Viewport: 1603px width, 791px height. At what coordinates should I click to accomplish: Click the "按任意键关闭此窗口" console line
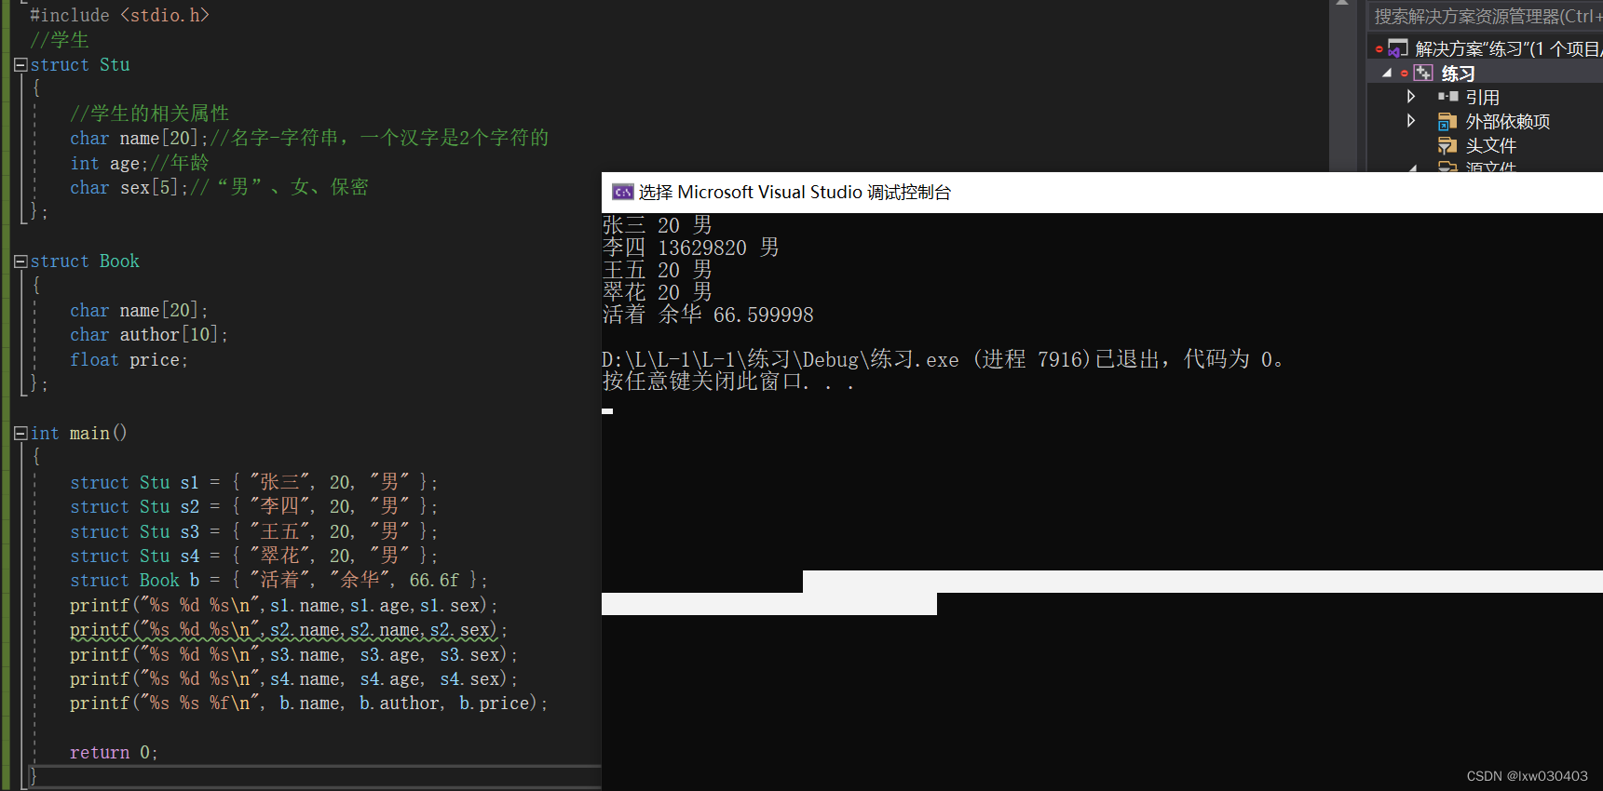pos(728,382)
